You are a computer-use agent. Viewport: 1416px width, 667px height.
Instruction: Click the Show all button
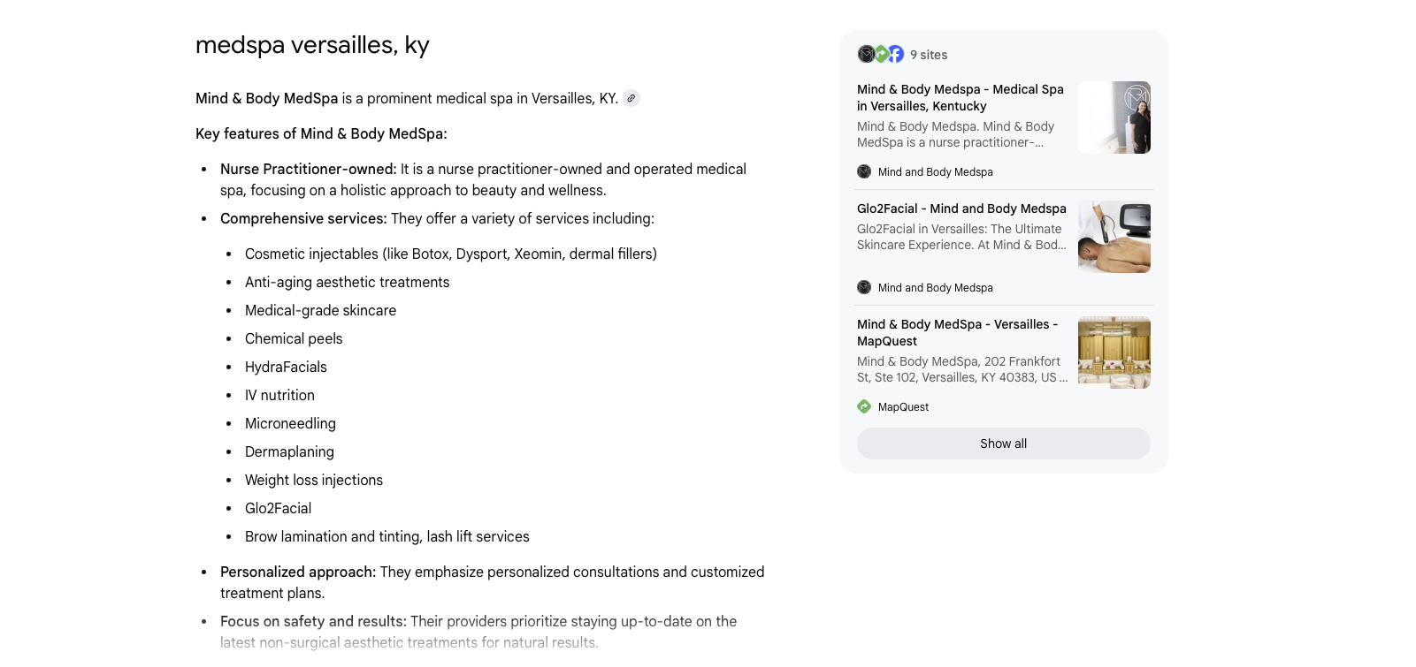[1004, 443]
